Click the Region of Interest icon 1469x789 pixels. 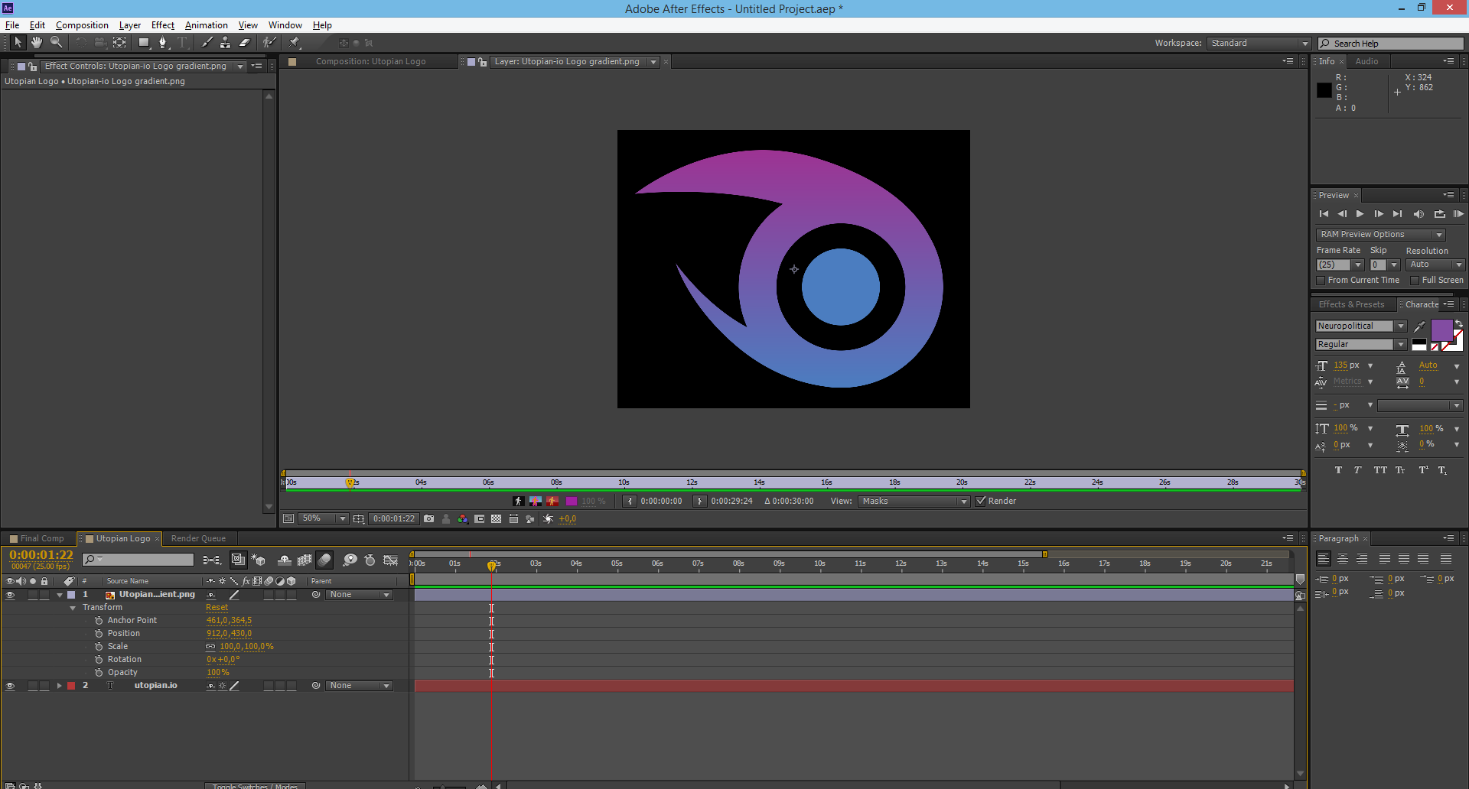coord(480,519)
